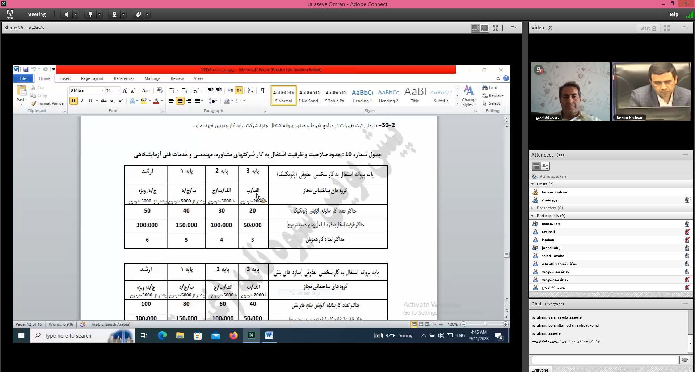Save document from Quick Access toolbar

tap(26, 69)
